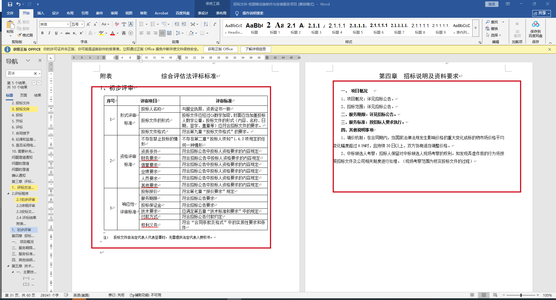Apply character border (boxed A) icon
The width and height of the screenshot is (556, 300).
pyautogui.click(x=131, y=24)
